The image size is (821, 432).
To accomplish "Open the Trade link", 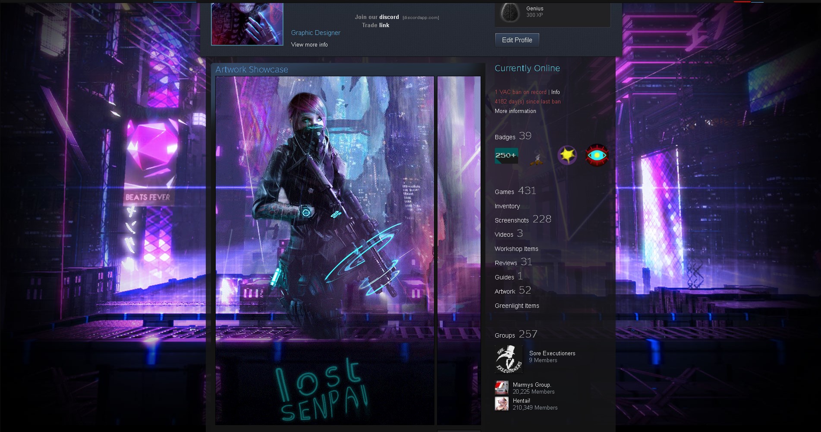I will pos(384,25).
